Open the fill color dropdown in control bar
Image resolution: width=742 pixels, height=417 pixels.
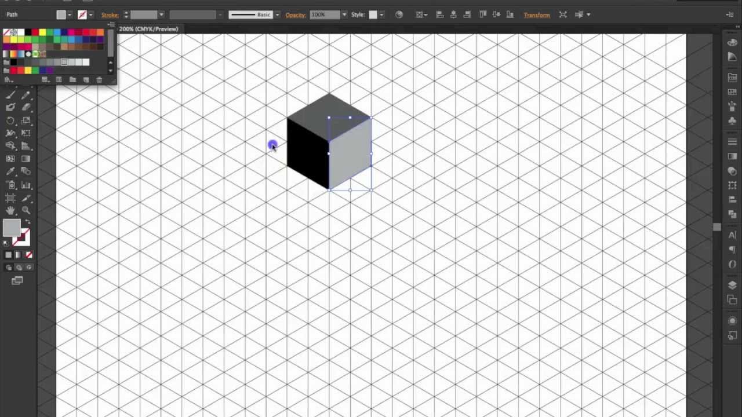(x=70, y=14)
